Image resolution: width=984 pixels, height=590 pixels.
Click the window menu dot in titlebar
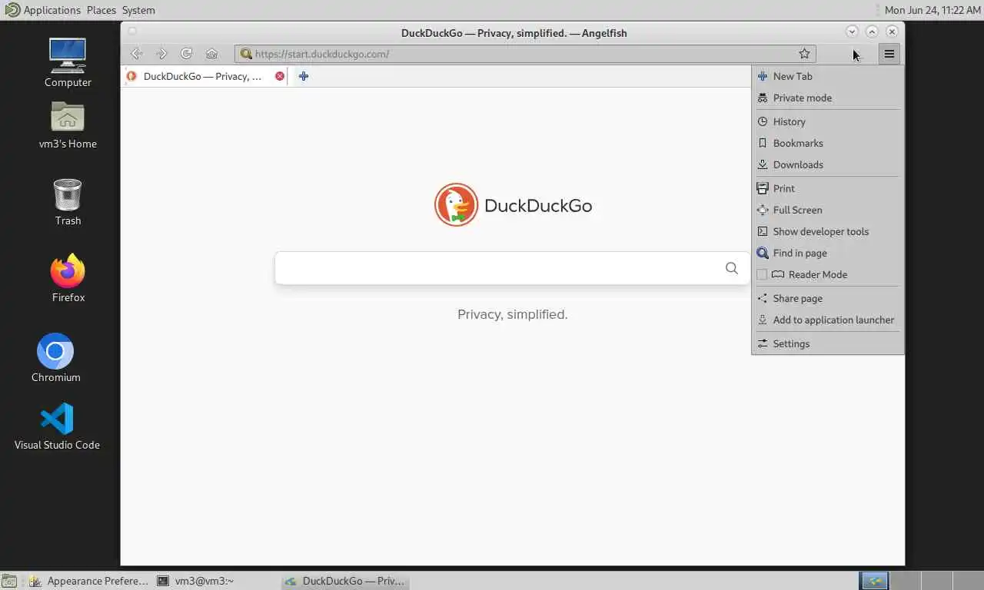pyautogui.click(x=132, y=31)
